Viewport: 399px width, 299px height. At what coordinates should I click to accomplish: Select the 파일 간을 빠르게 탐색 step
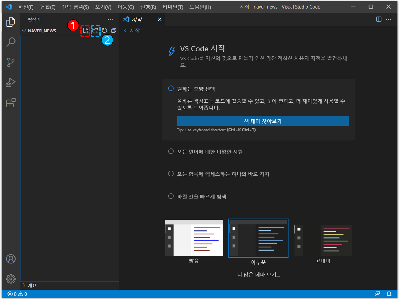click(x=197, y=196)
